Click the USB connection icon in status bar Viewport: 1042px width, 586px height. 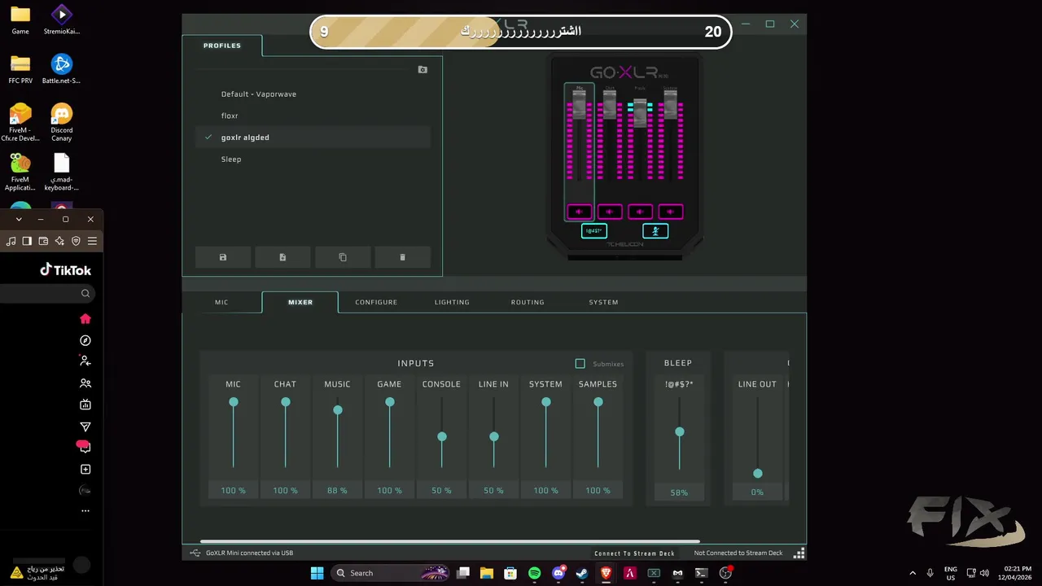[195, 553]
